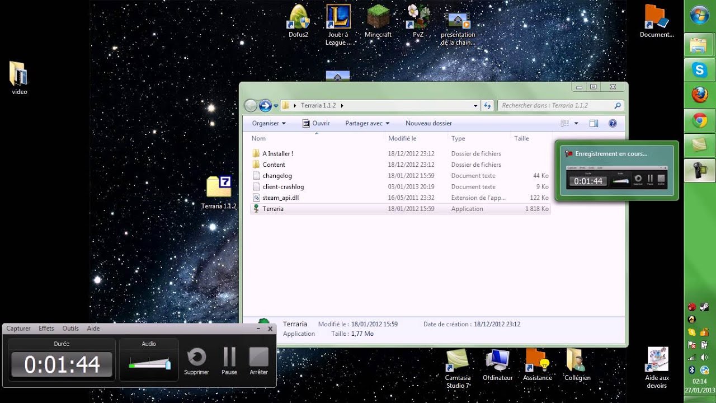Screen dimensions: 716x403
Task: Click the 02:14 taskbar clock
Action: click(700, 382)
